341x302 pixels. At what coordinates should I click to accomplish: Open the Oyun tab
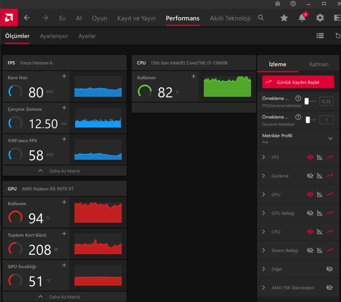coord(99,18)
